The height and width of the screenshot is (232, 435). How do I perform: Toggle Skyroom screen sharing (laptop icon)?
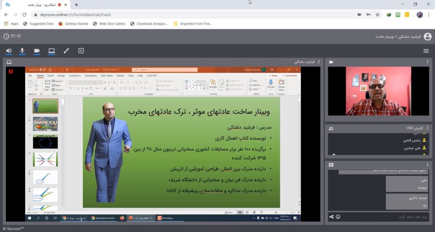51,50
